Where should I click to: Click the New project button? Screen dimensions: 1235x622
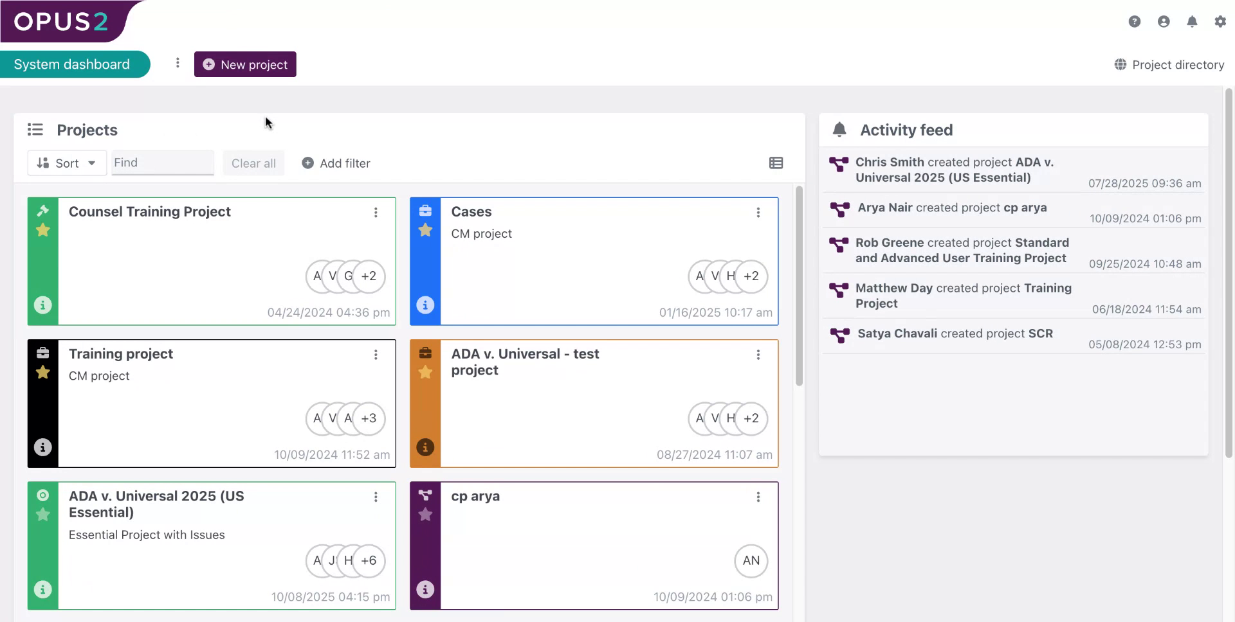click(245, 65)
